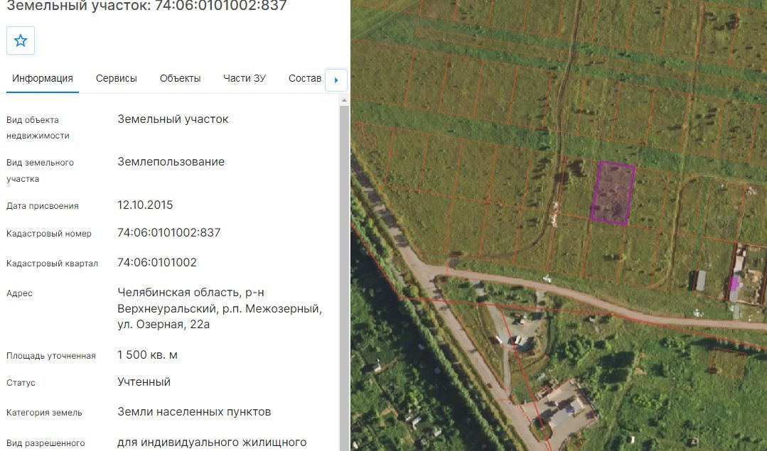The height and width of the screenshot is (451, 767).
Task: Click the status value Учтенный
Action: (x=144, y=381)
